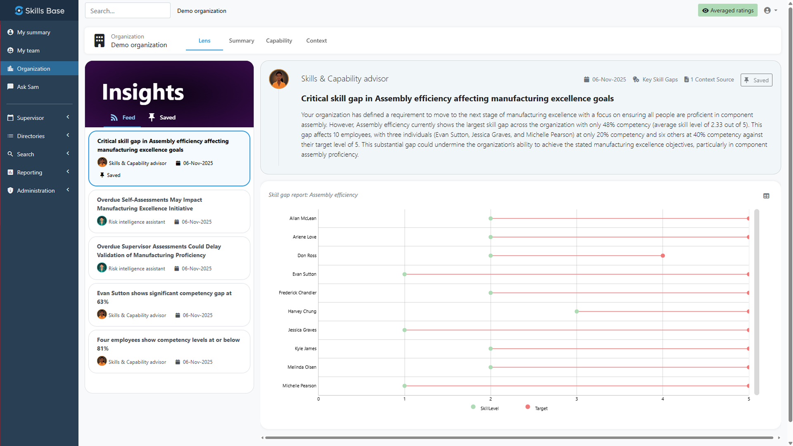Image resolution: width=793 pixels, height=446 pixels.
Task: Click the 1 Context Source document icon
Action: (x=686, y=80)
